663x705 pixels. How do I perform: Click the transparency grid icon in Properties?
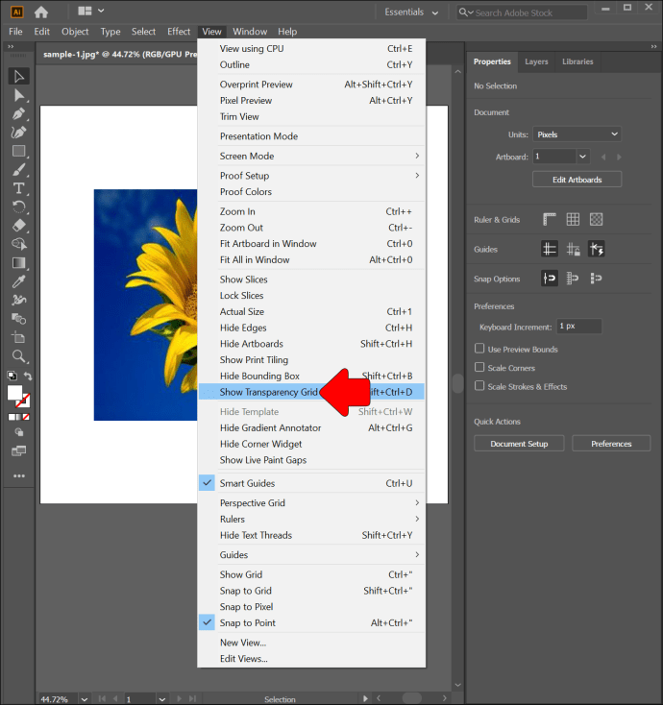click(x=596, y=219)
